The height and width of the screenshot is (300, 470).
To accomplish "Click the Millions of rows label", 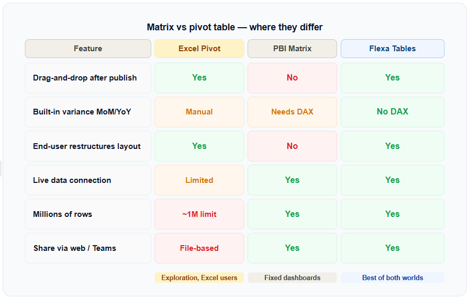I will (63, 214).
